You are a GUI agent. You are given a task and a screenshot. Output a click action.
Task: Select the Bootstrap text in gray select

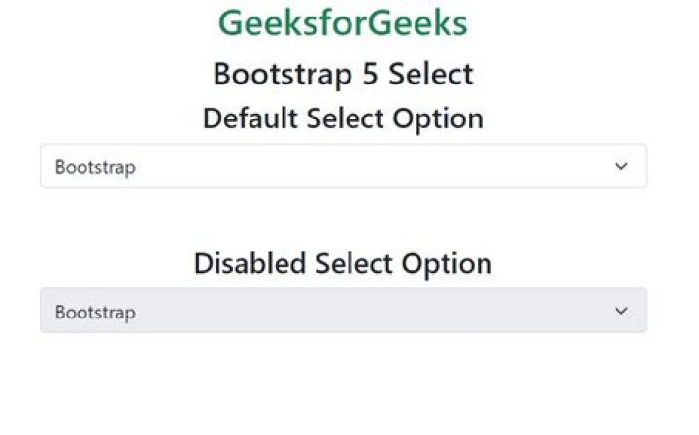click(x=95, y=313)
